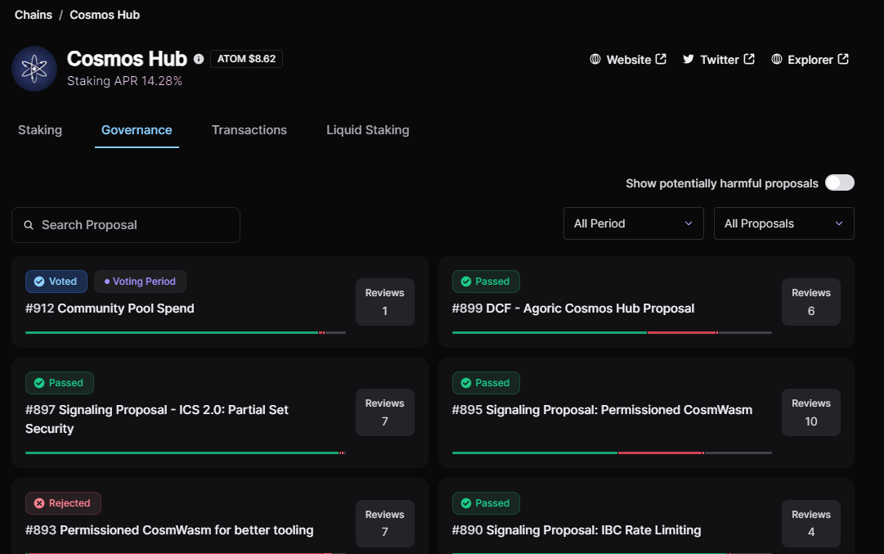Viewport: 884px width, 554px height.
Task: Open #895 Permissioned CosmWasm proposal title
Action: tap(602, 410)
